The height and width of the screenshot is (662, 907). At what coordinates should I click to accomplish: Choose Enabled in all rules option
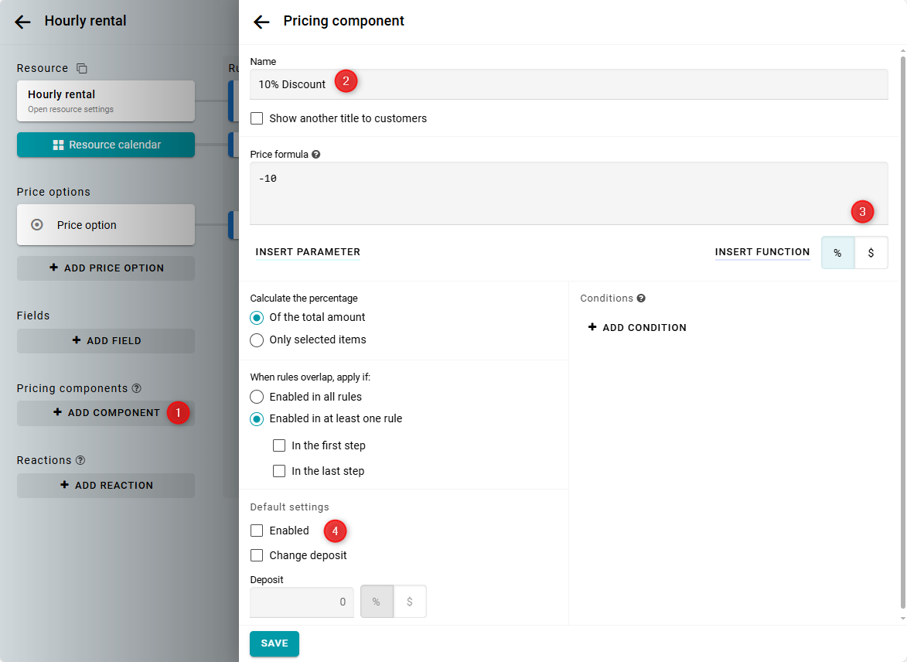pos(257,397)
